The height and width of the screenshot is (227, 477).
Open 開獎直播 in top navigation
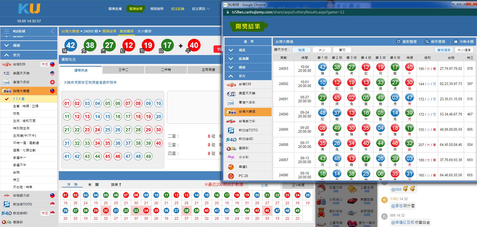115,9
